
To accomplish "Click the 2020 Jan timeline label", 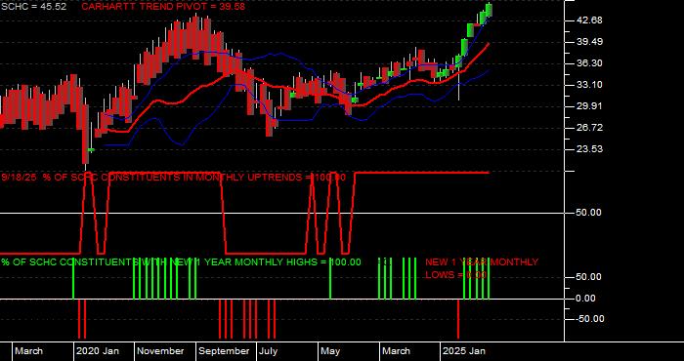I will click(x=98, y=351).
